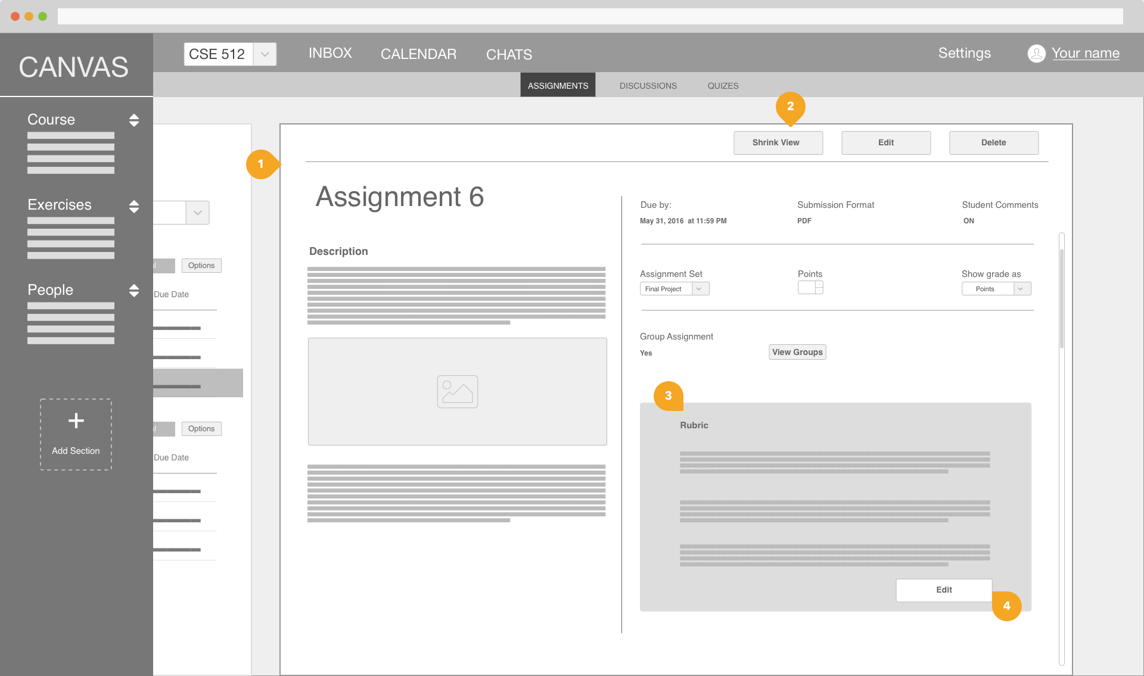Viewport: 1144px width, 676px height.
Task: Switch to the ASSIGNMENTS tab
Action: click(x=558, y=85)
